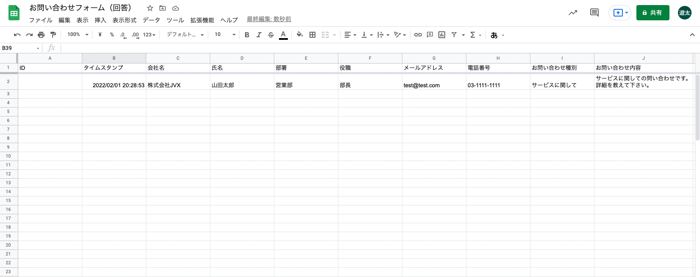700x277 pixels.
Task: Decrease decimal places
Action: (123, 35)
